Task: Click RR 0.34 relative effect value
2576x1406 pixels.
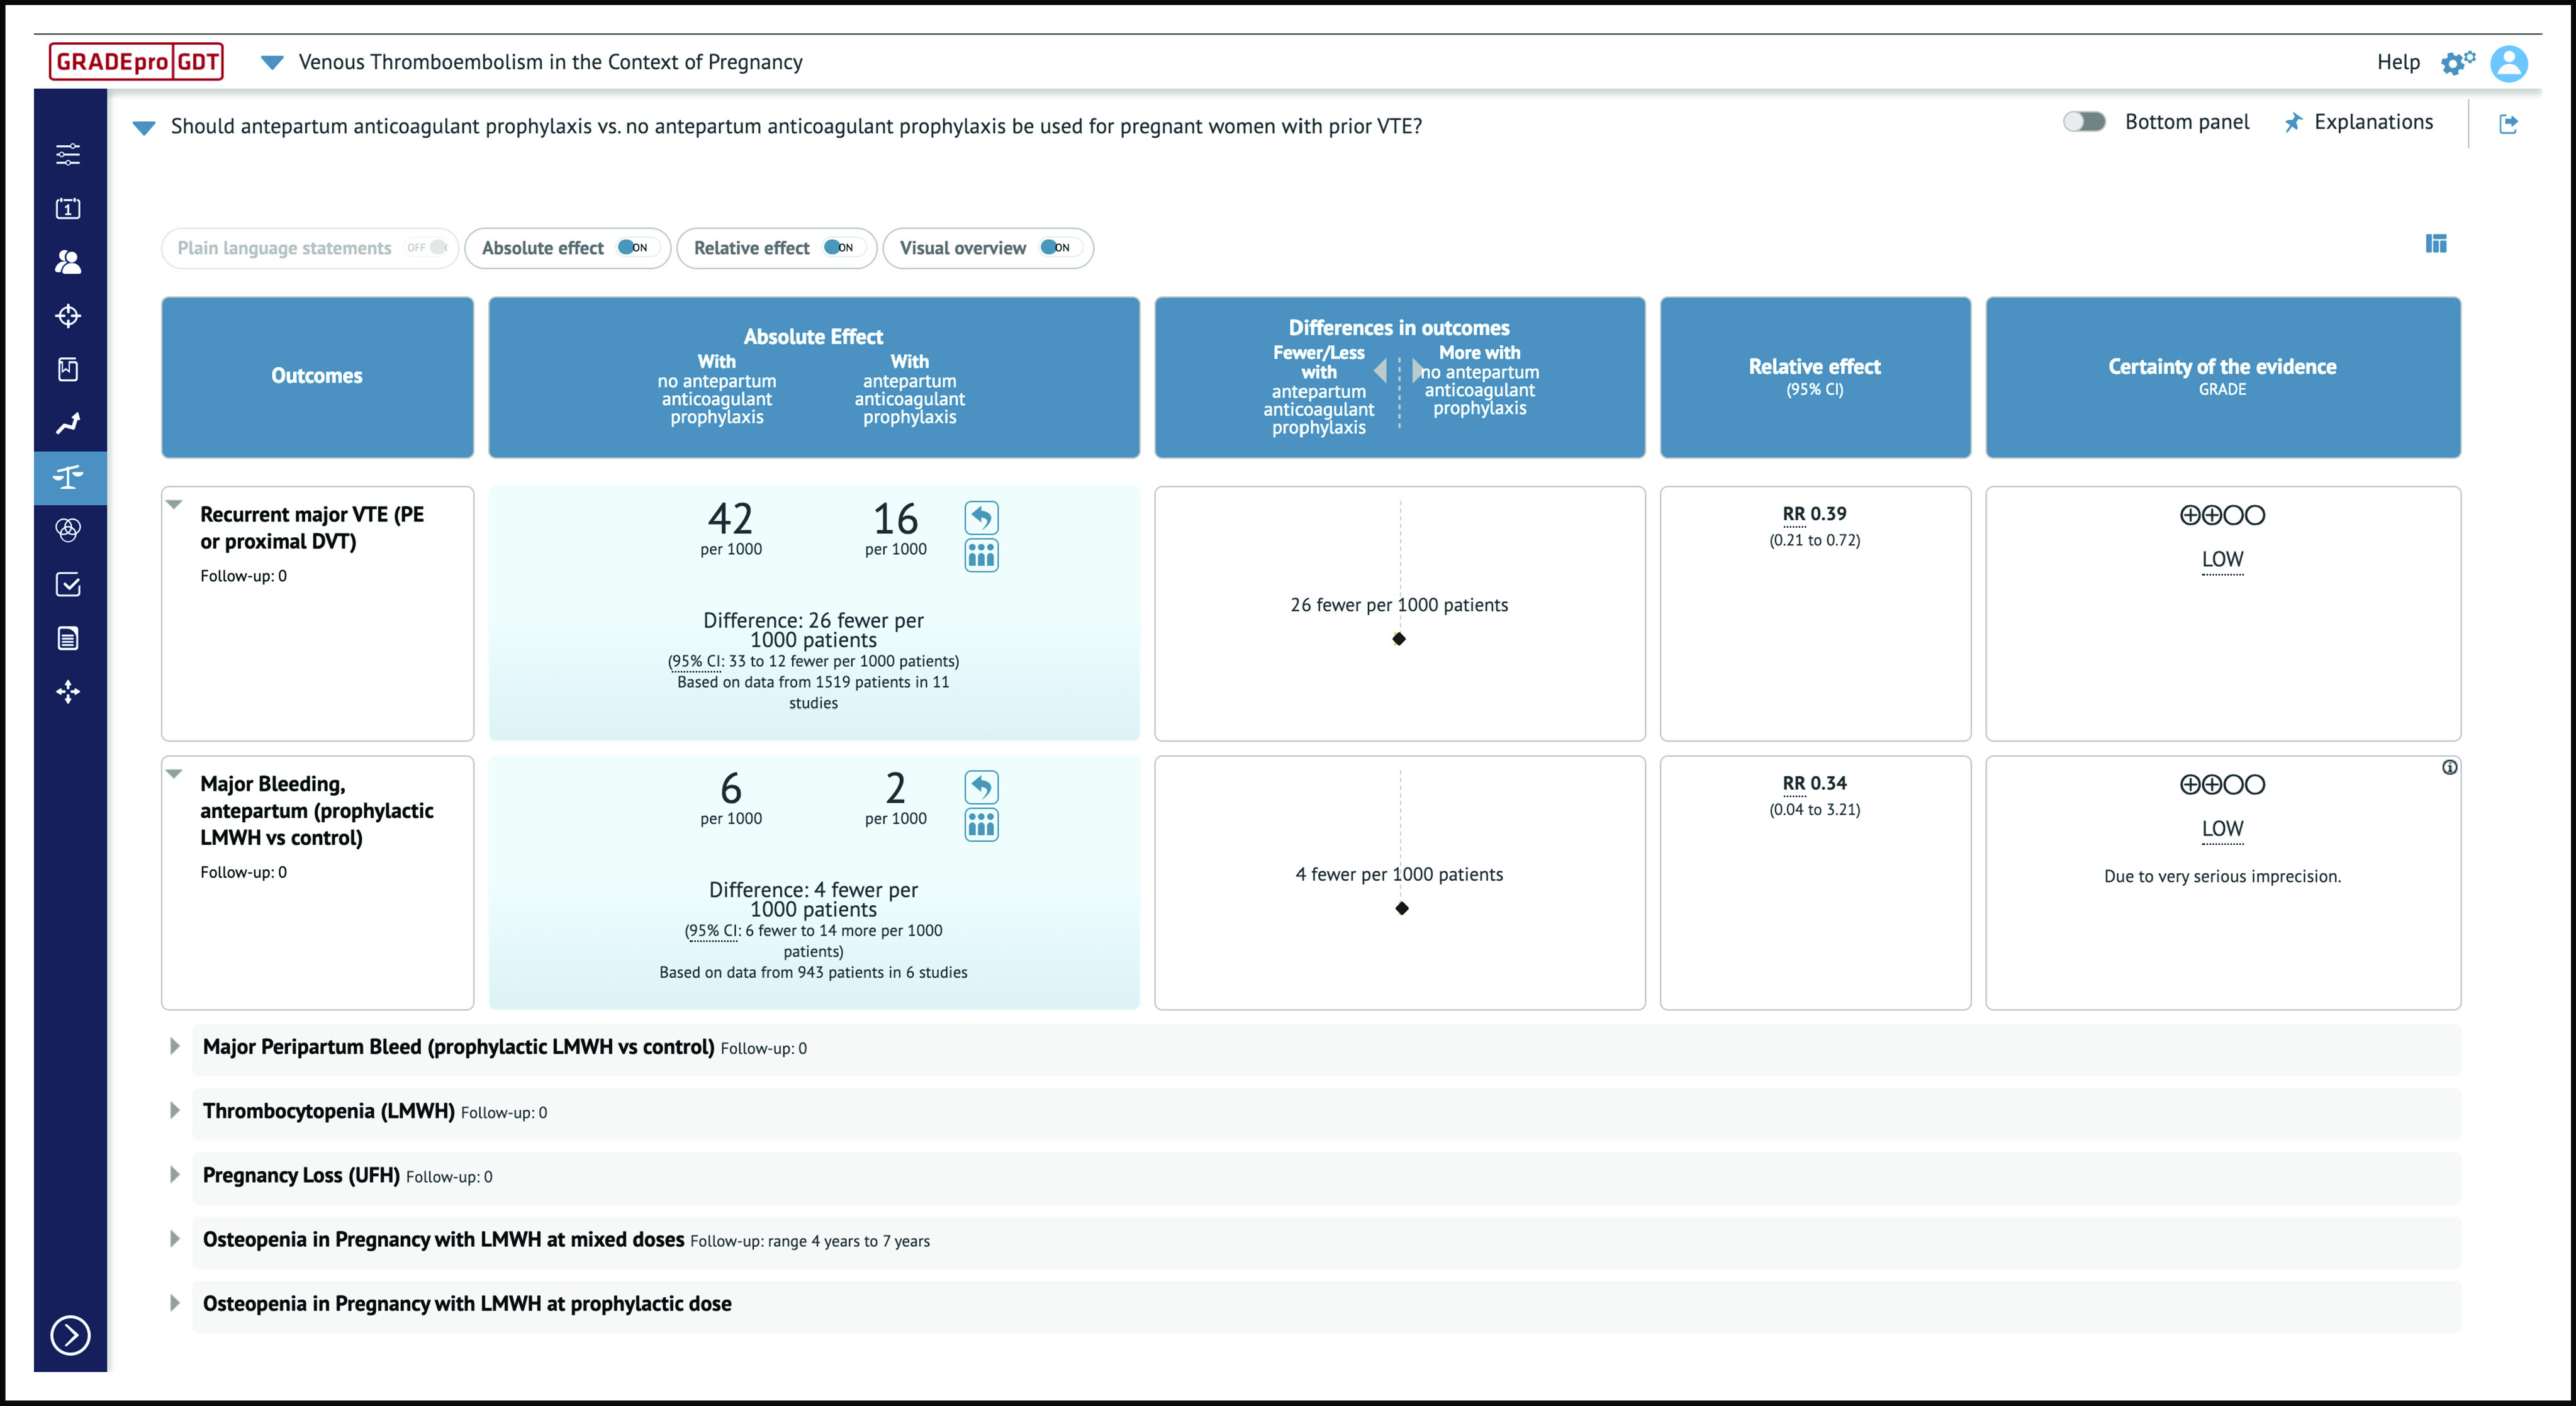Action: point(1814,784)
